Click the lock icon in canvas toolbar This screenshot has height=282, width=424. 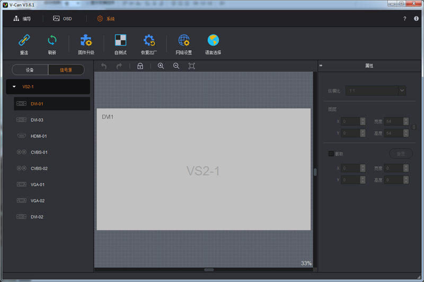[x=140, y=66]
